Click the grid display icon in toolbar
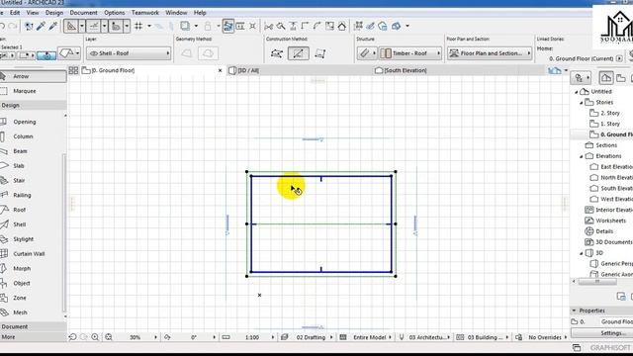The height and width of the screenshot is (356, 633). click(x=138, y=27)
